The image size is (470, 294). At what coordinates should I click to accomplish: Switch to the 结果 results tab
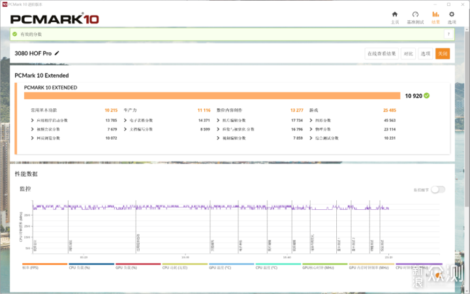(435, 18)
